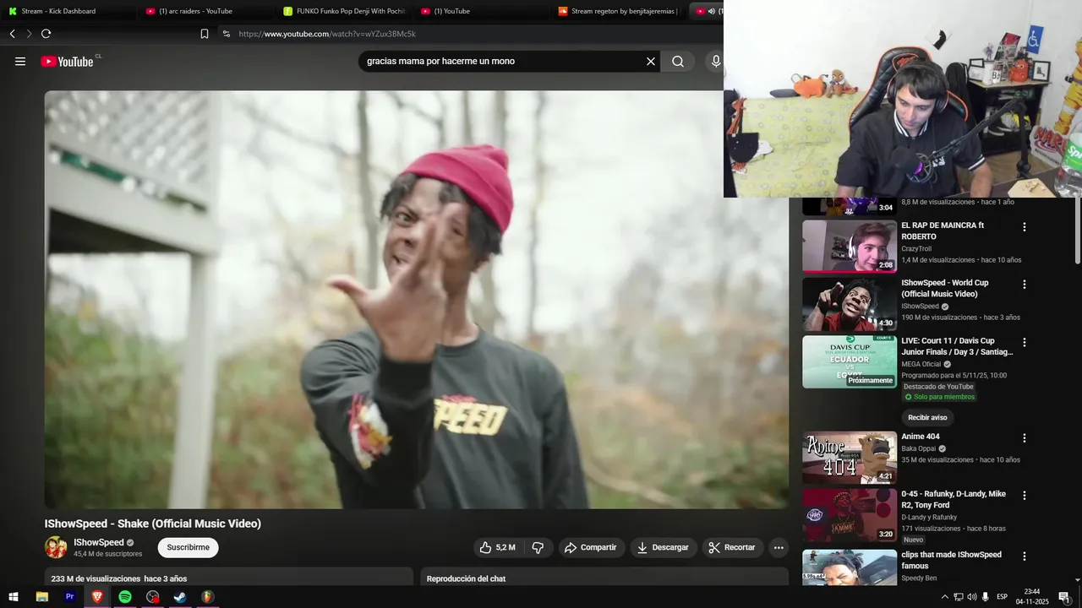Open CrazyTroll channel link
Viewport: 1082px width, 608px height.
(916, 249)
